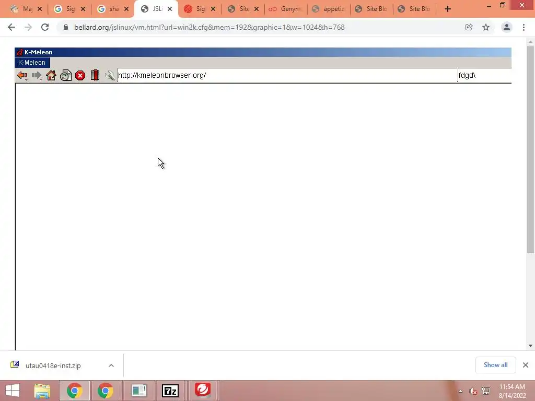The image size is (535, 401).
Task: Click the K-Meleon search box containing fdgd
Action: (484, 75)
